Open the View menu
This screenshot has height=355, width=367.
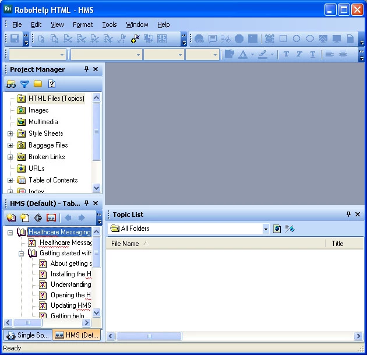[57, 24]
